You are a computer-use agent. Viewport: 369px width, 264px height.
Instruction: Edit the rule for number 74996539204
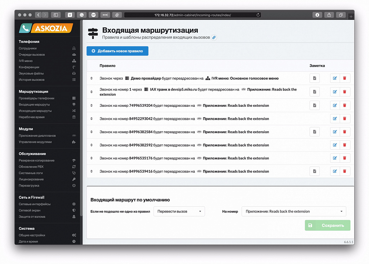pyautogui.click(x=335, y=105)
